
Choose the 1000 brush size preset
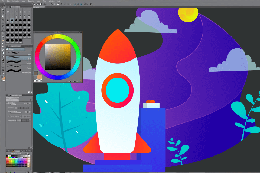click(x=29, y=36)
